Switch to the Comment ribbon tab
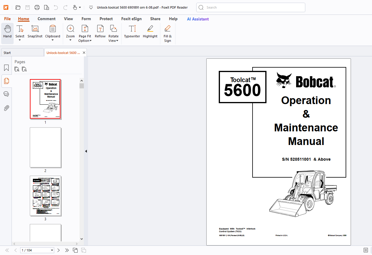 point(47,19)
